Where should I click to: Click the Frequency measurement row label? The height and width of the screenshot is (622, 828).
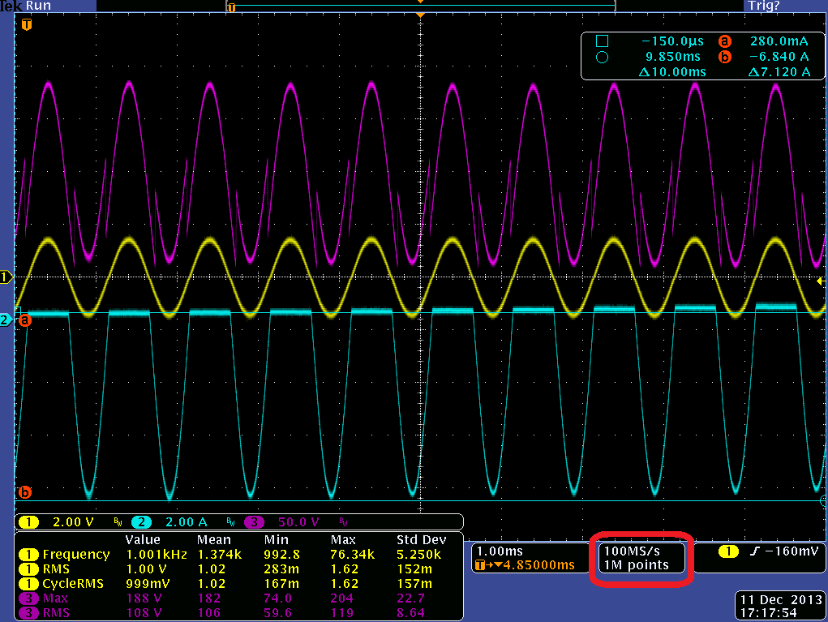pos(76,555)
